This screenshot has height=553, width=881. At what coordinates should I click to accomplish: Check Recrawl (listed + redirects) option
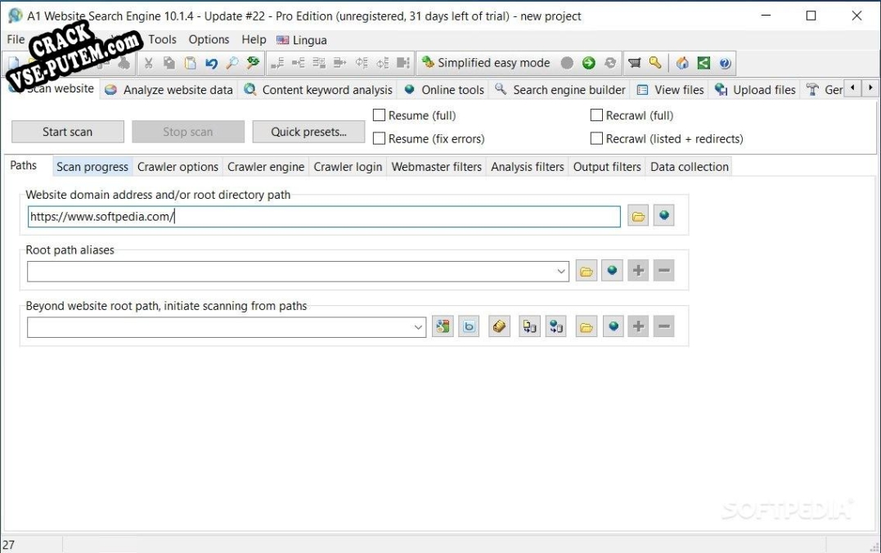[x=596, y=138]
